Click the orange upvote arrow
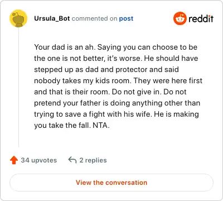This screenshot has height=201, width=223. coord(14,160)
